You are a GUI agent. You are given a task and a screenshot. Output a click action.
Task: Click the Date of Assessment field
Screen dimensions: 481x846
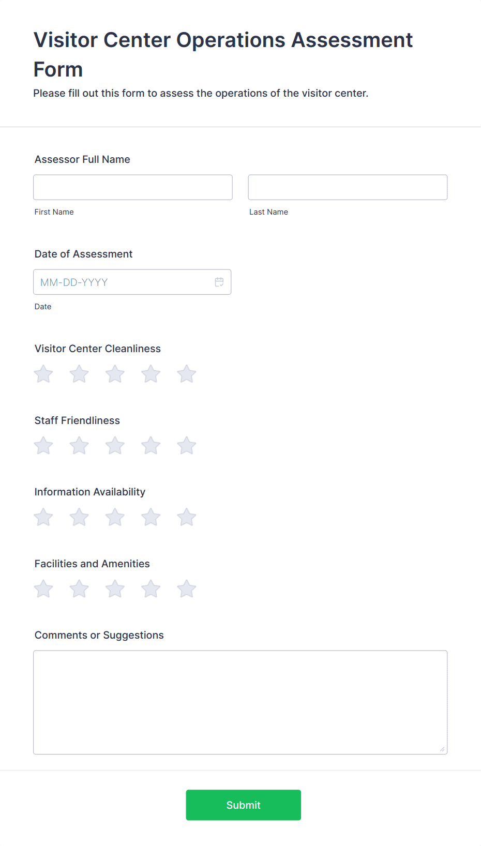click(132, 282)
